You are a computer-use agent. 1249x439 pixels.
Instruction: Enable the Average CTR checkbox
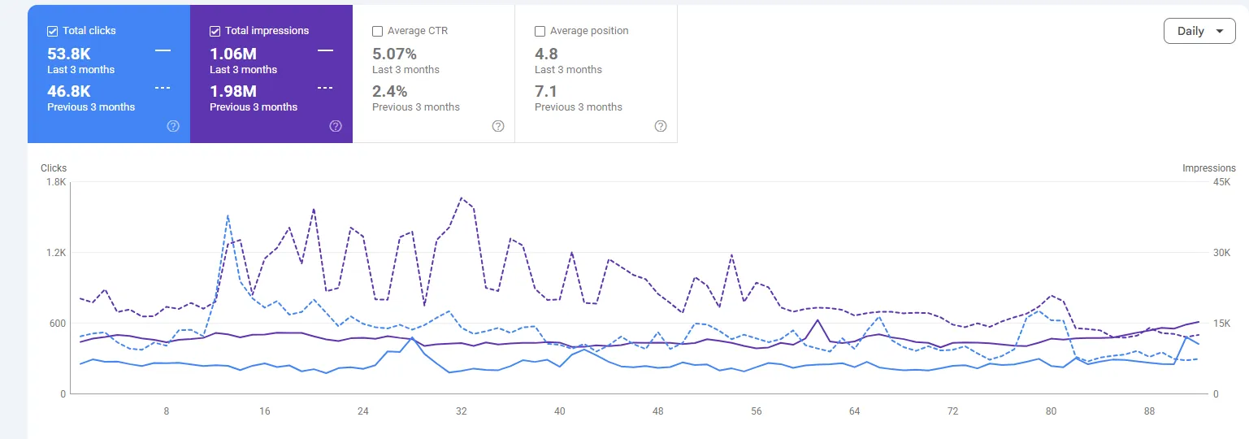click(x=378, y=31)
